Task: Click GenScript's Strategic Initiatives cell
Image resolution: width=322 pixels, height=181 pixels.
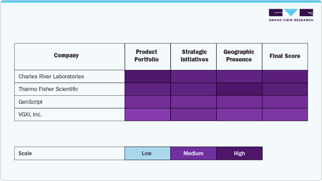Action: [x=193, y=102]
